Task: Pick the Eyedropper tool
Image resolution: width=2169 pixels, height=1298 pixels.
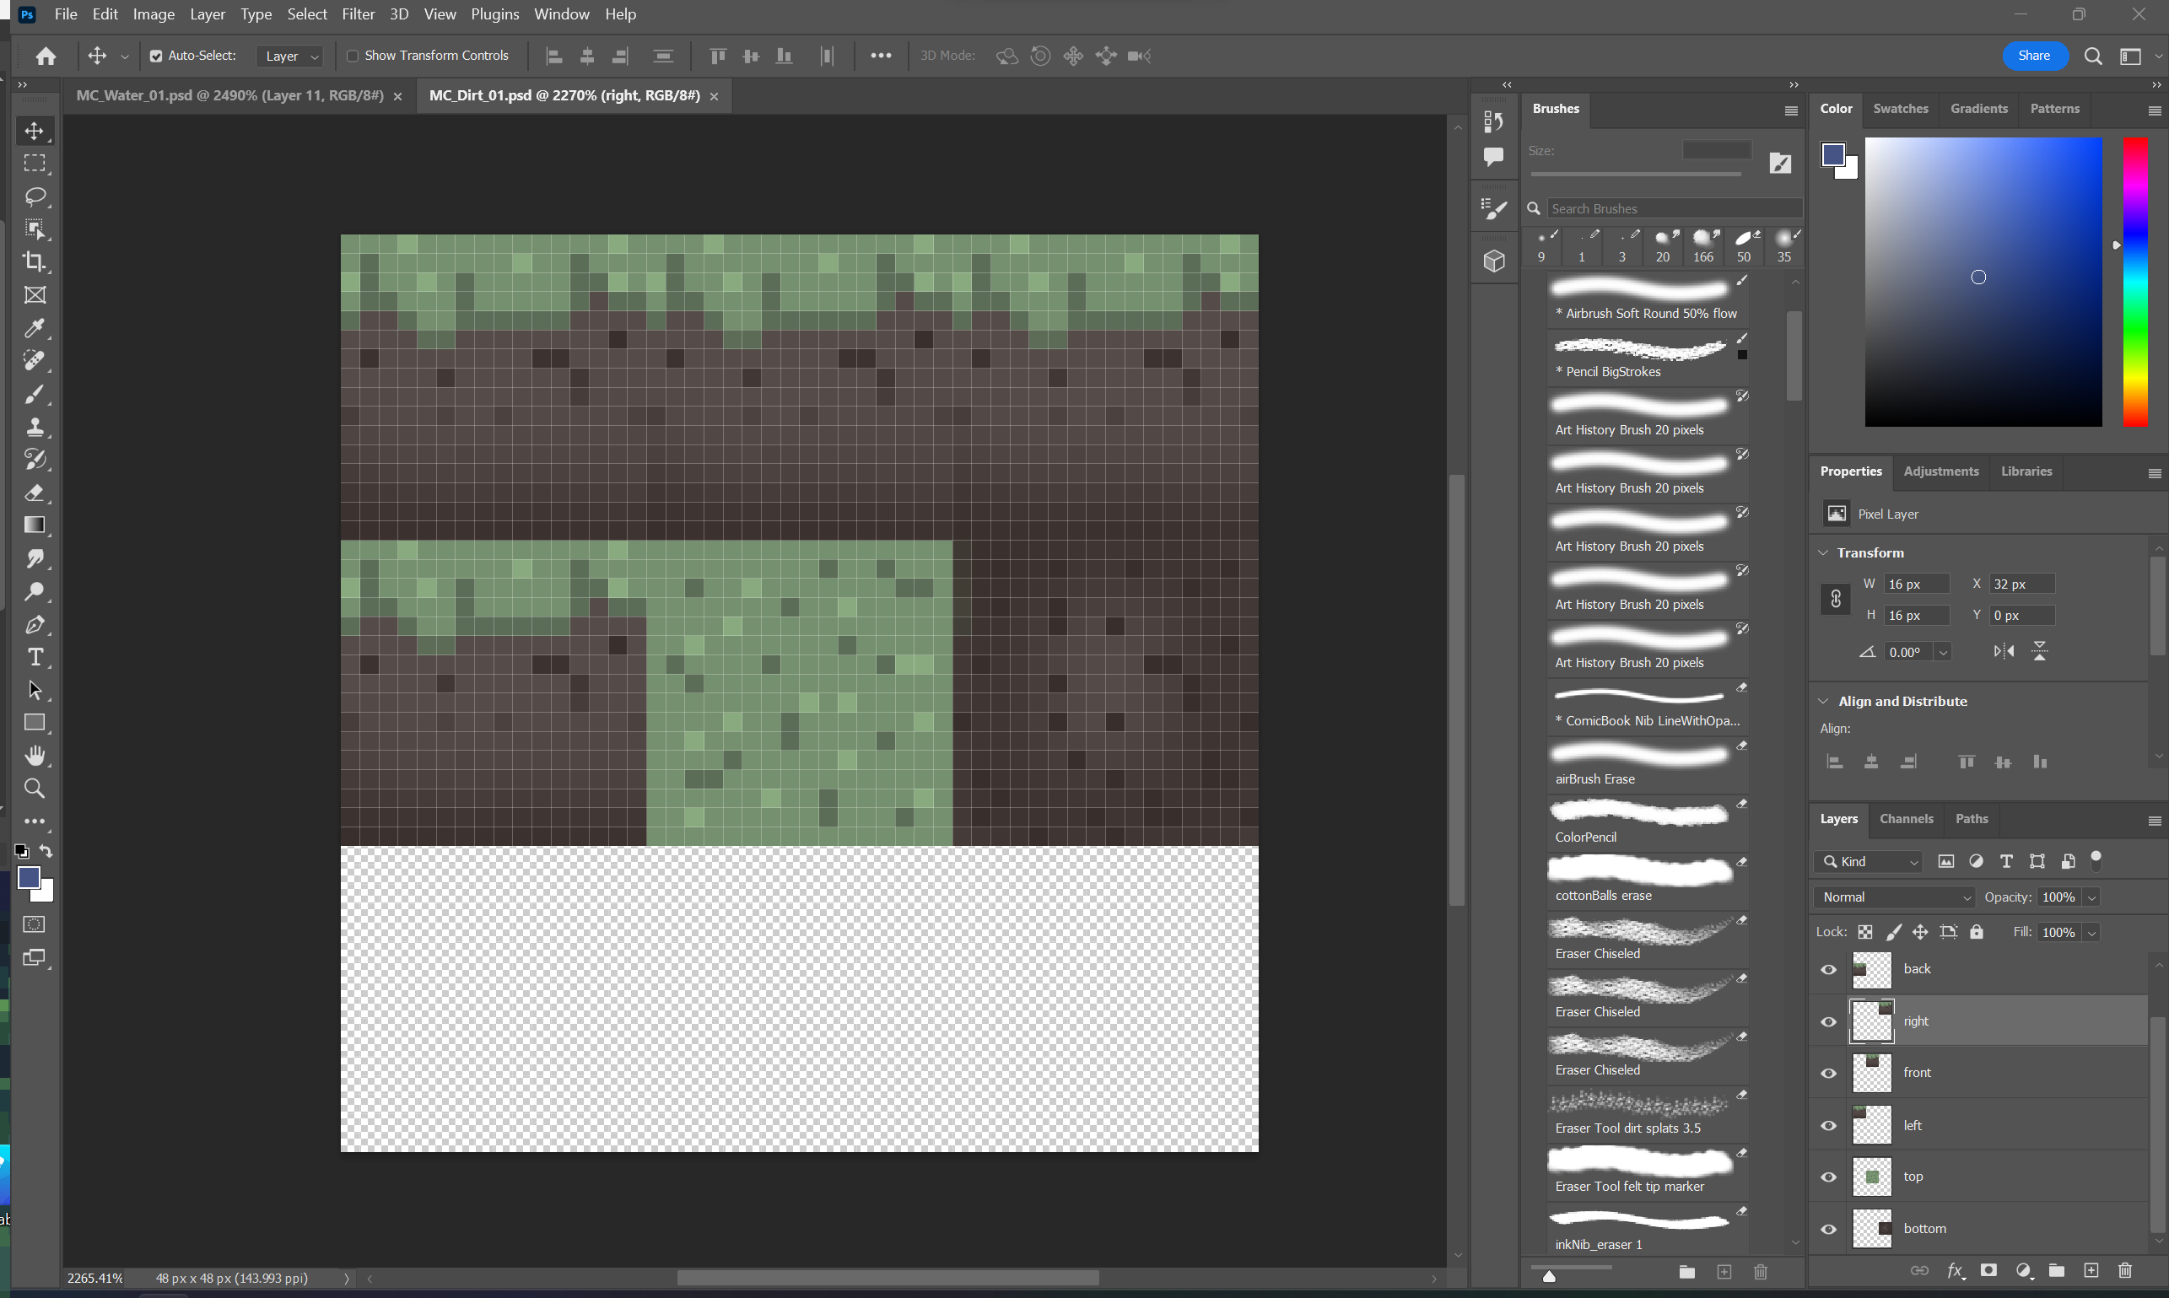Action: click(x=34, y=328)
